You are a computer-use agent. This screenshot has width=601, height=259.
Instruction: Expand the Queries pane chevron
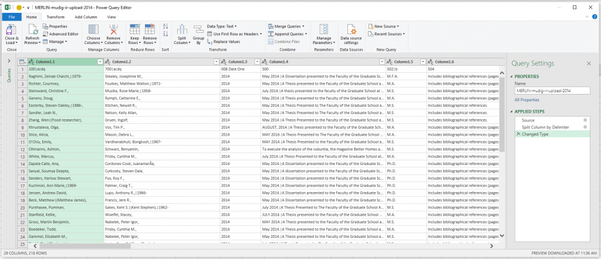[8, 61]
